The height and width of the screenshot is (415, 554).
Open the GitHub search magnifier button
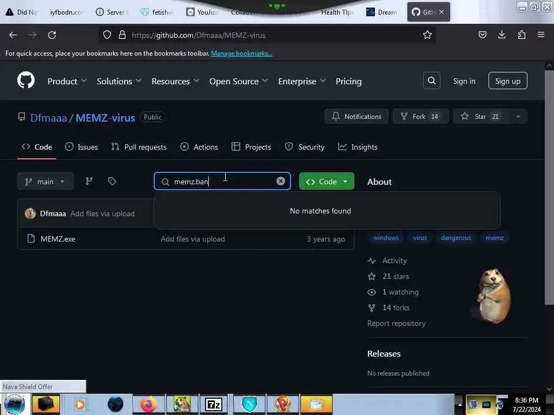(431, 81)
